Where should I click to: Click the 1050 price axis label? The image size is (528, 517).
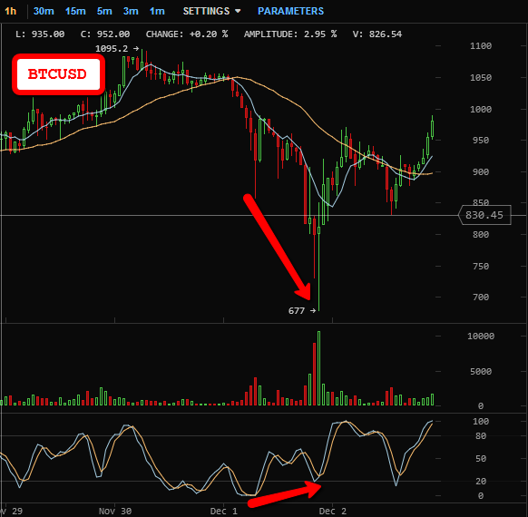coord(481,77)
